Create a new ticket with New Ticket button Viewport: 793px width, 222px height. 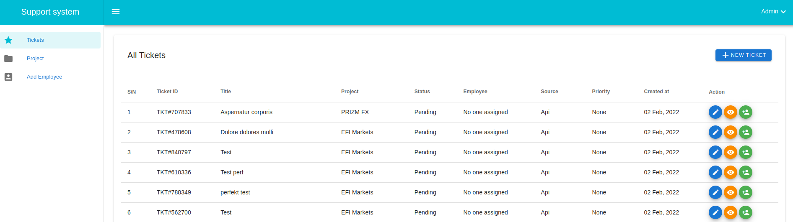(743, 55)
